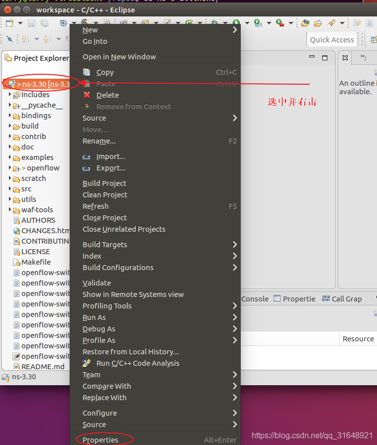Screen dimensions: 377x445
Task: Choose Go Into from the context menu
Action: pos(155,41)
